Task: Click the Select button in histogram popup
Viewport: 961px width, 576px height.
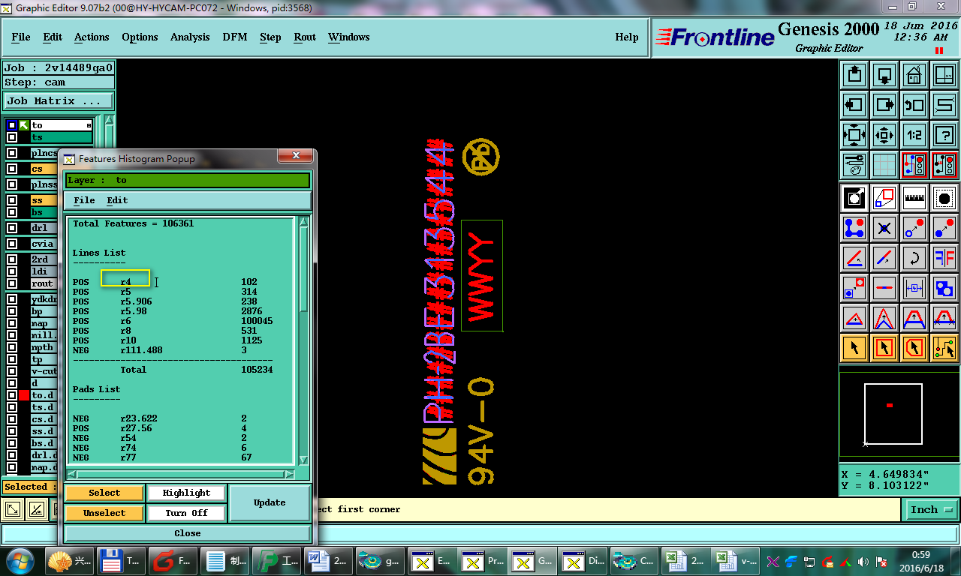Action: point(104,493)
